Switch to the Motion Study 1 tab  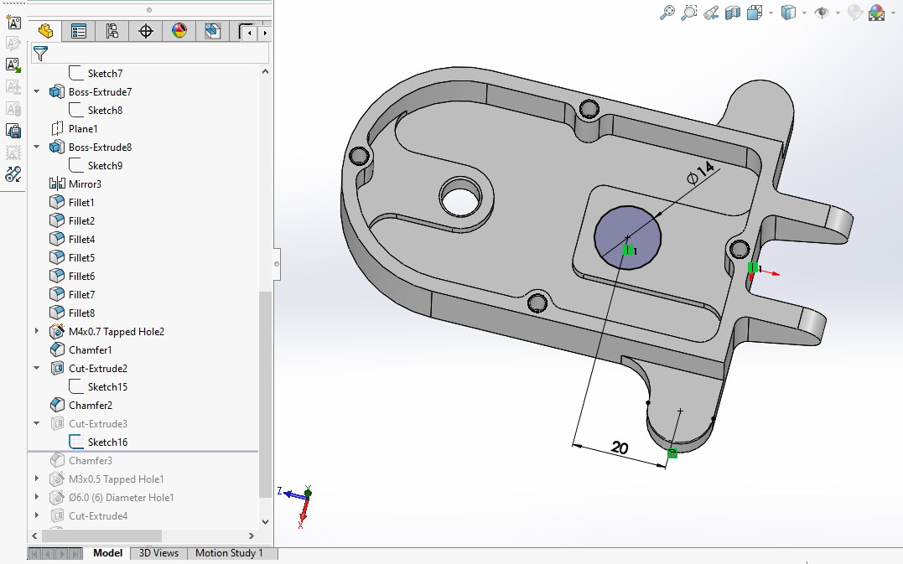(x=229, y=553)
